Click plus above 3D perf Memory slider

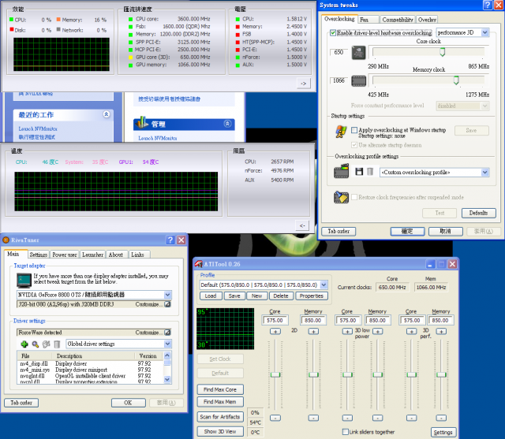[441, 331]
